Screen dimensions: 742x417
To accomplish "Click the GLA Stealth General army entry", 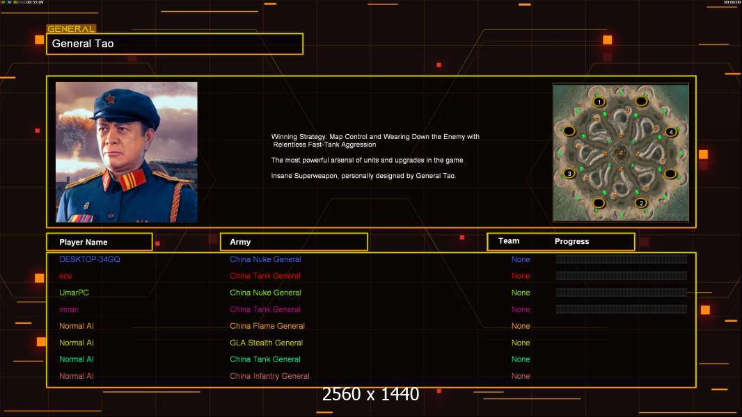I will coord(266,343).
